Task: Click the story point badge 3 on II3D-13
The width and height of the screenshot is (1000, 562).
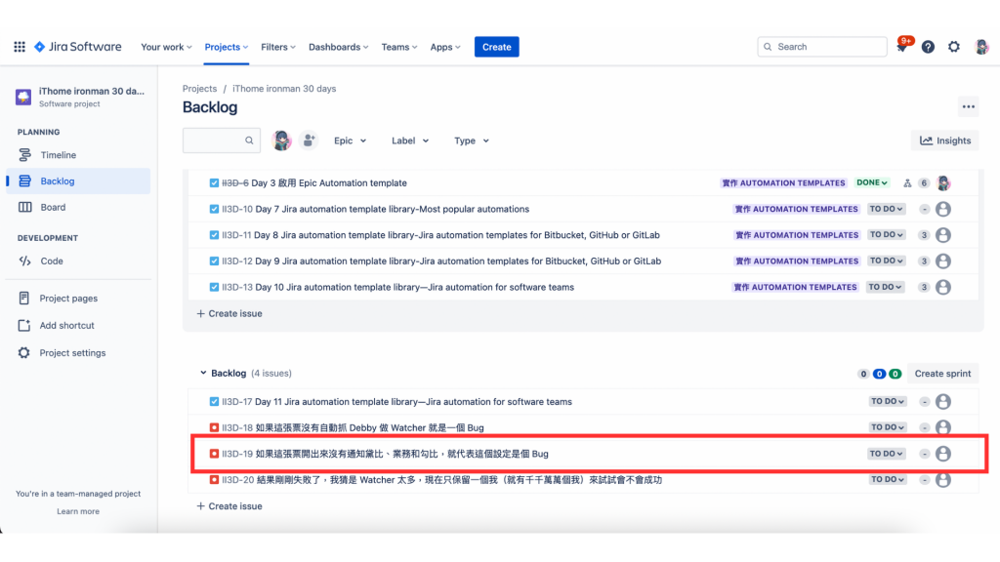Action: (x=924, y=288)
